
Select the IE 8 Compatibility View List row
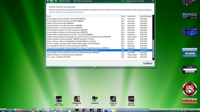tap(99, 37)
